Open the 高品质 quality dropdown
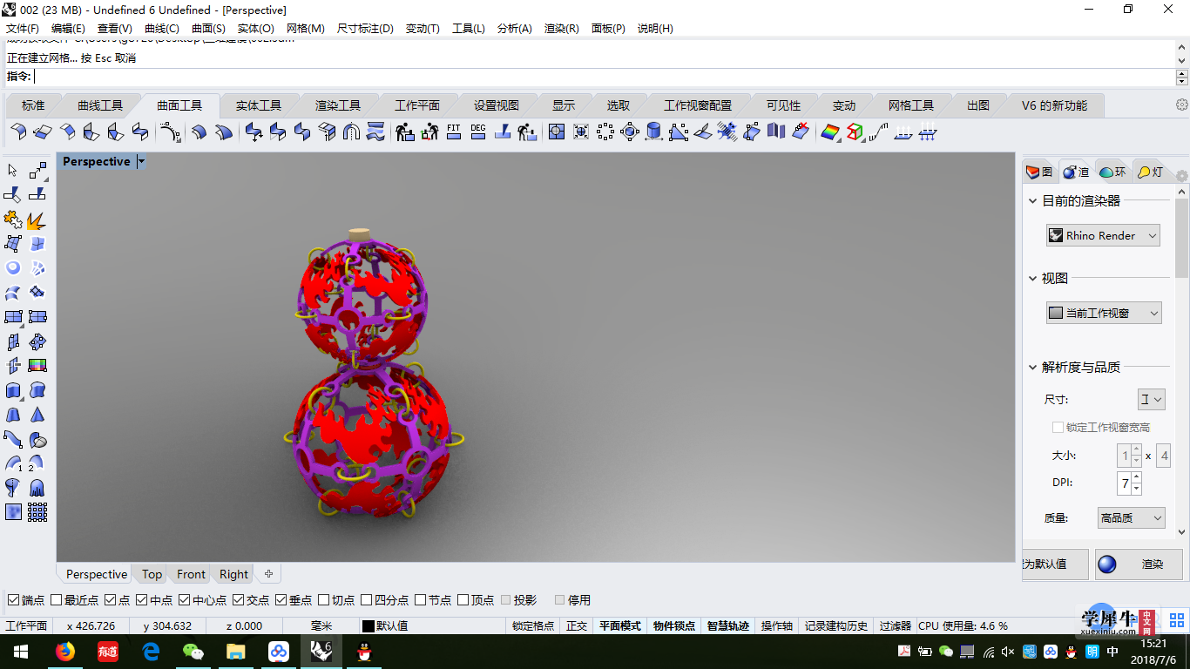The height and width of the screenshot is (669, 1190). pos(1131,517)
